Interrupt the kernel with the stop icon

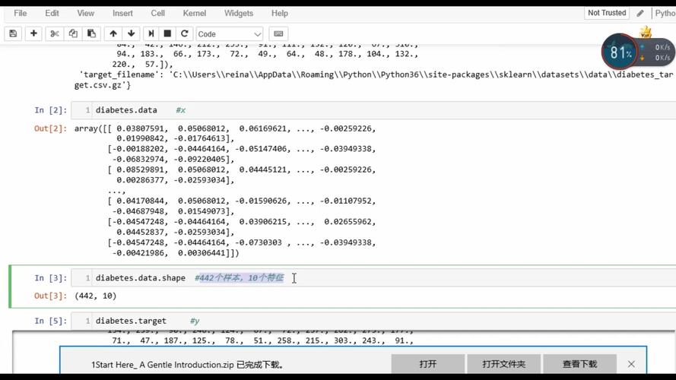point(168,33)
